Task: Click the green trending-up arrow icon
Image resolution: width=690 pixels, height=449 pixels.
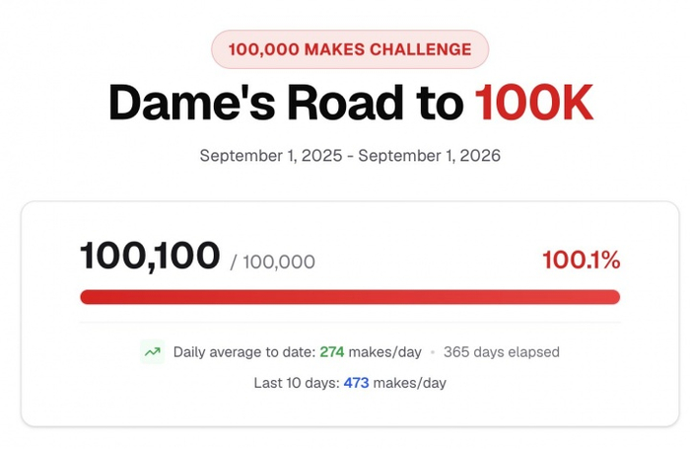Action: [153, 352]
